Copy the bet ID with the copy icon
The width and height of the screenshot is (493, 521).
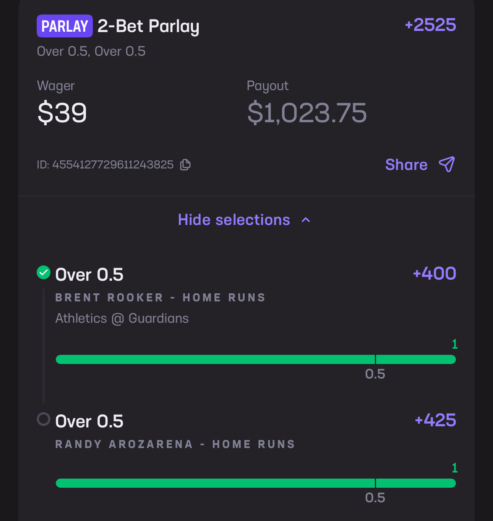tap(185, 165)
